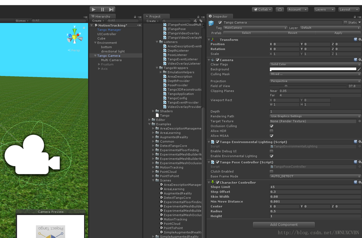The height and width of the screenshot is (238, 362).
Task: Enable Allow HDR checkbox
Action: [x=271, y=131]
